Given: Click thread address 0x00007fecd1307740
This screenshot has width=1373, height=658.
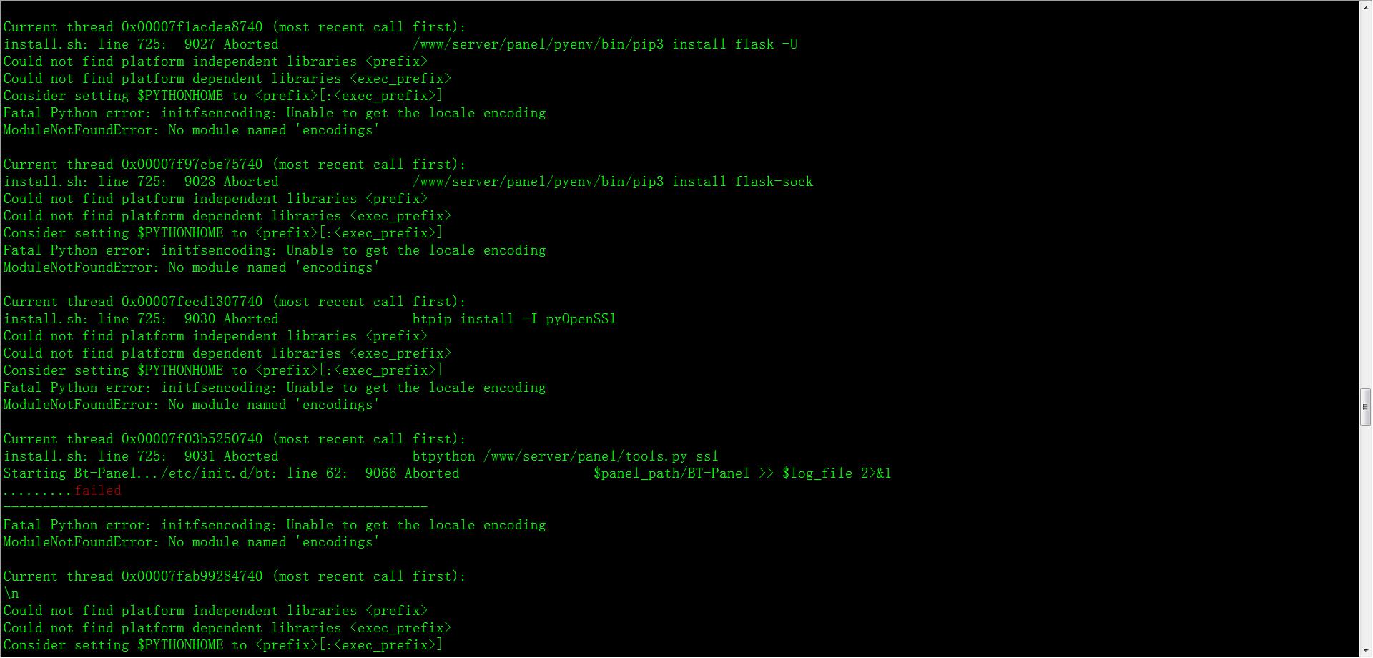Looking at the screenshot, I should click(x=192, y=302).
